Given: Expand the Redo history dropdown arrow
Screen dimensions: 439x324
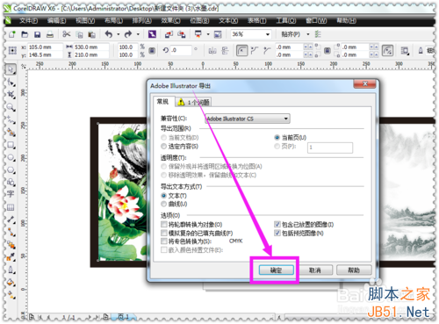Looking at the screenshot, I should tap(138, 34).
